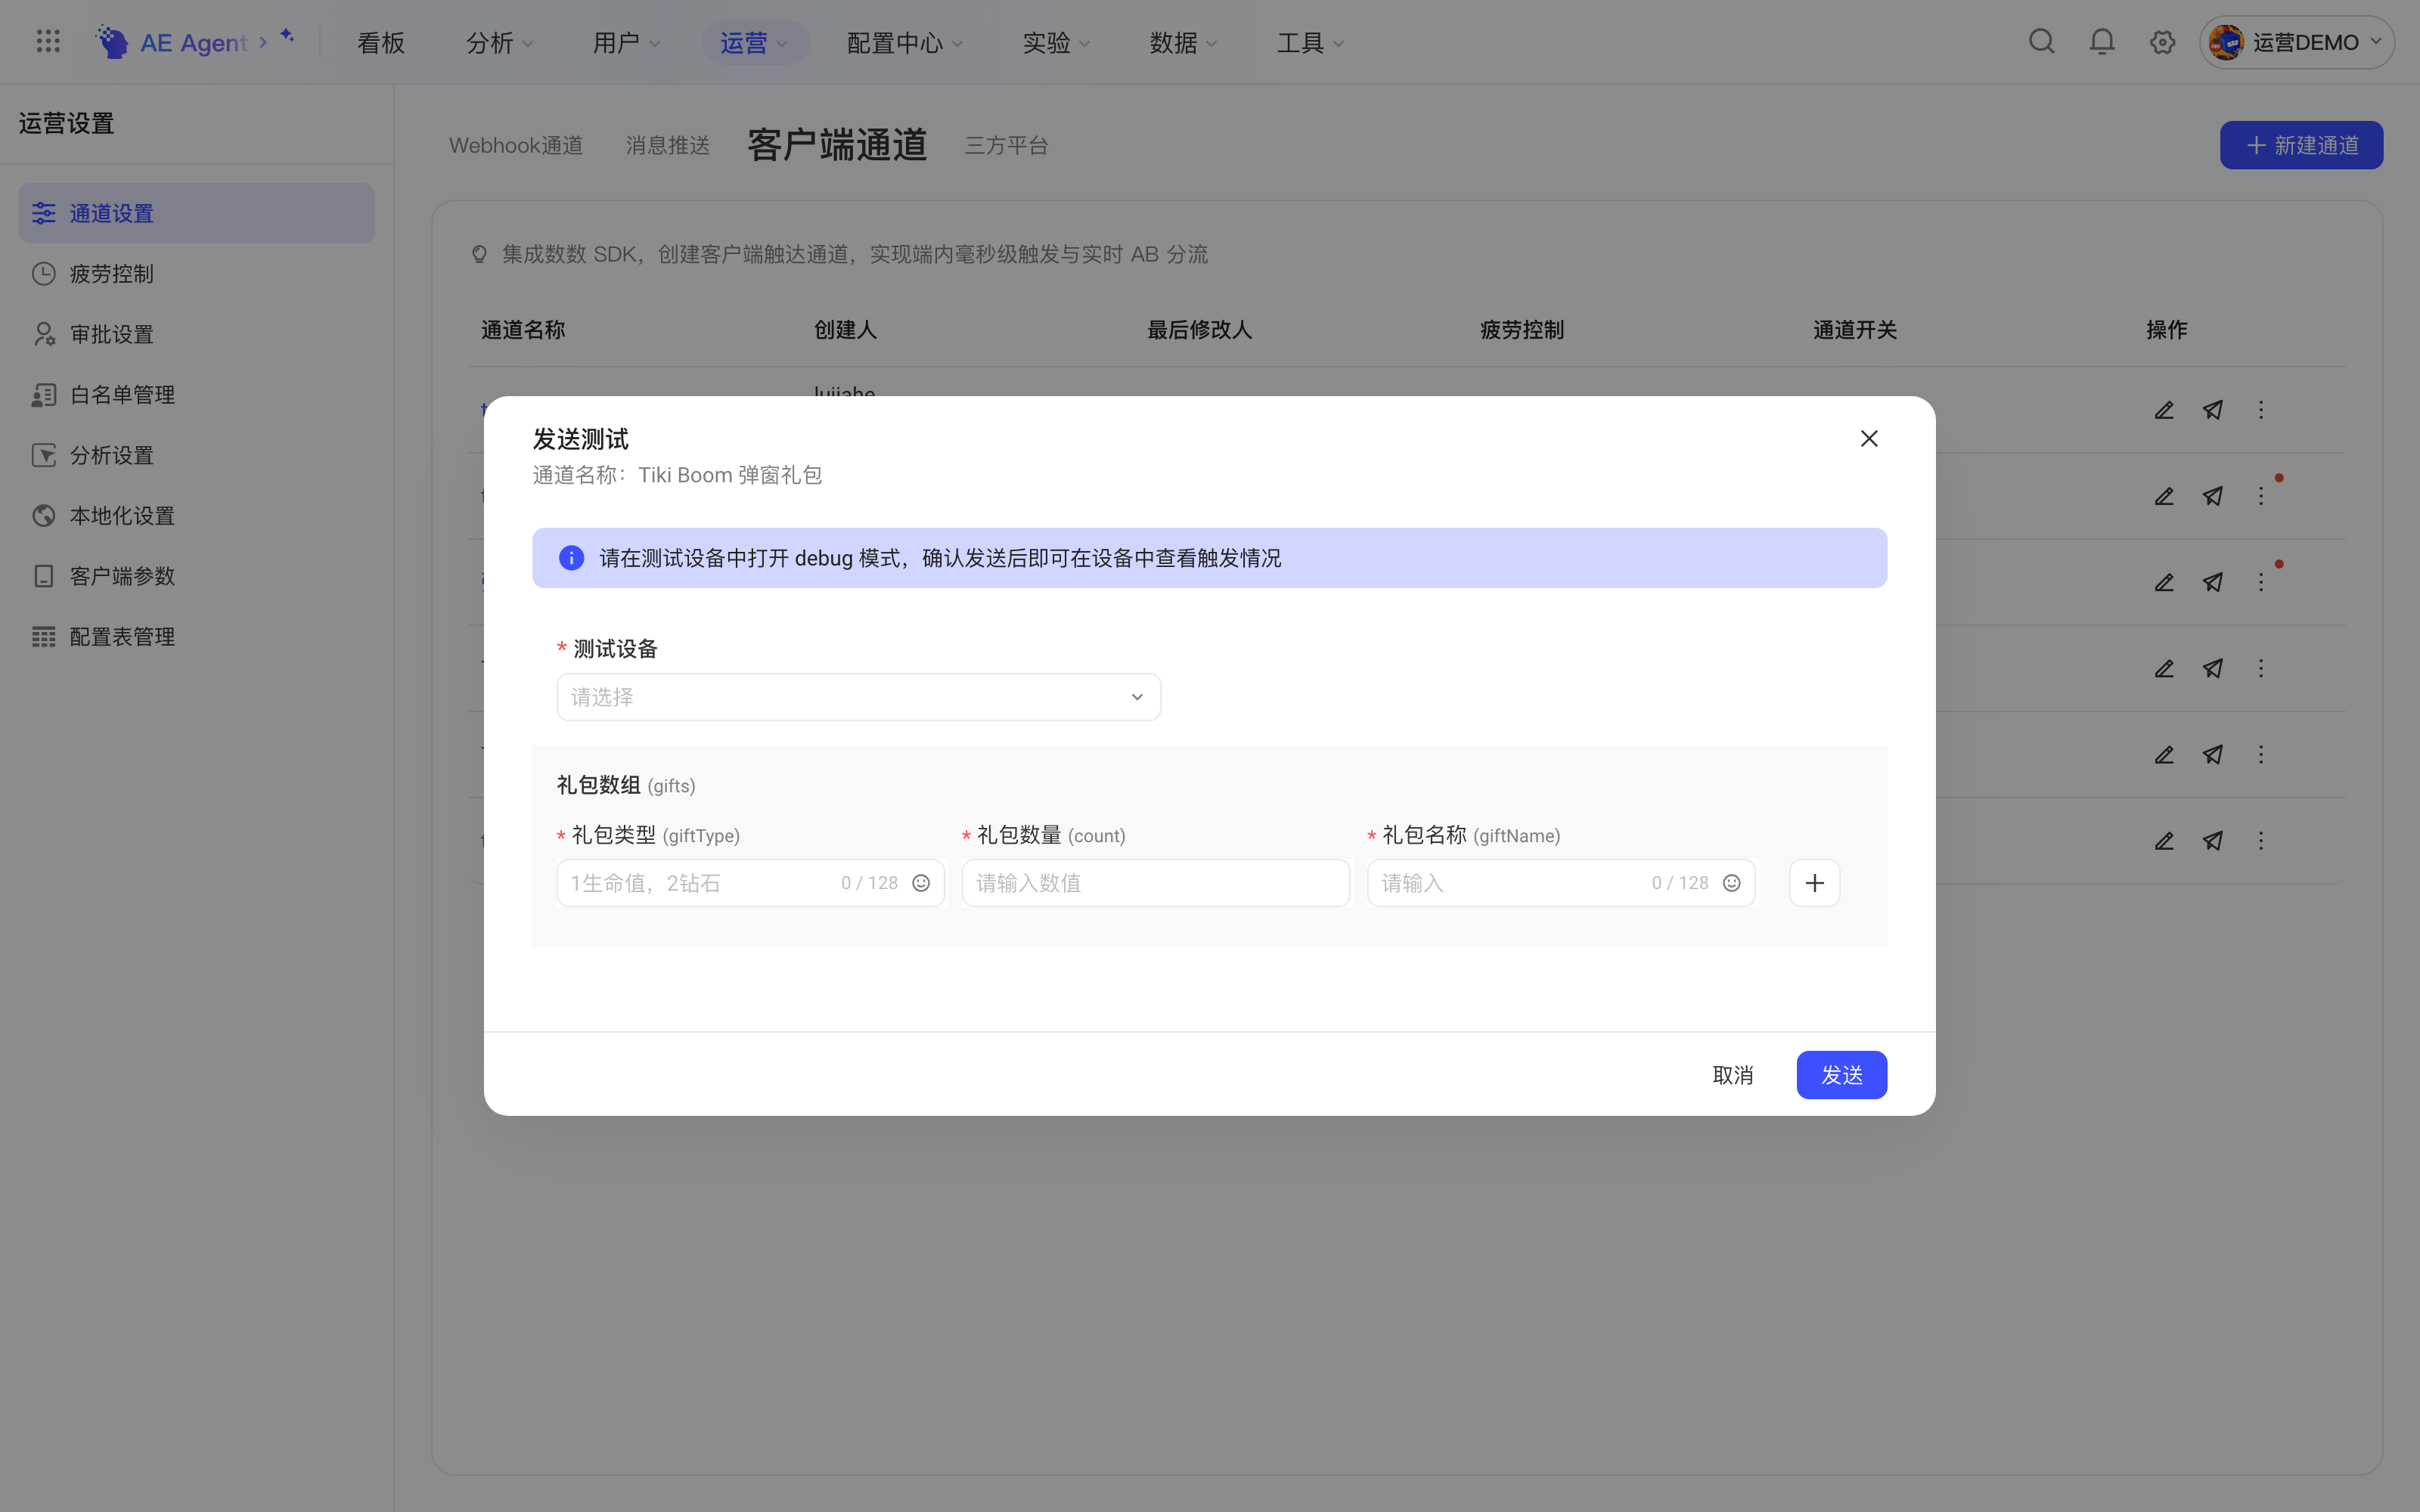2420x1512 pixels.
Task: Click the edit pencil icon in the first row
Action: pyautogui.click(x=2164, y=410)
